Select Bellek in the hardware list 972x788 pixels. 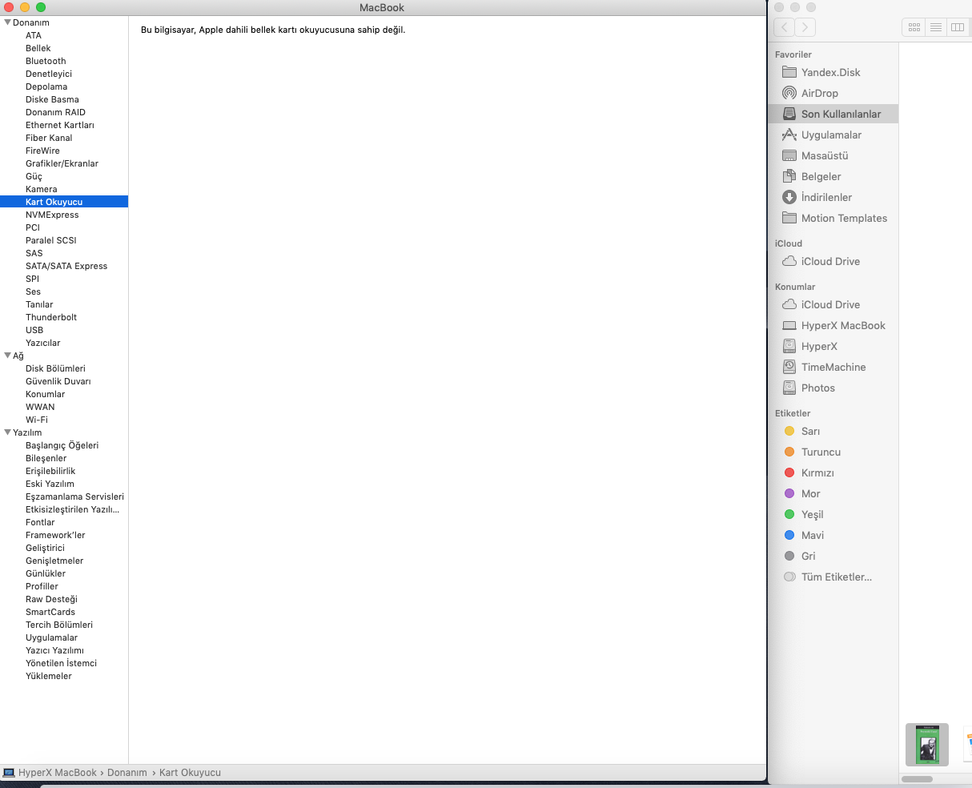click(38, 48)
